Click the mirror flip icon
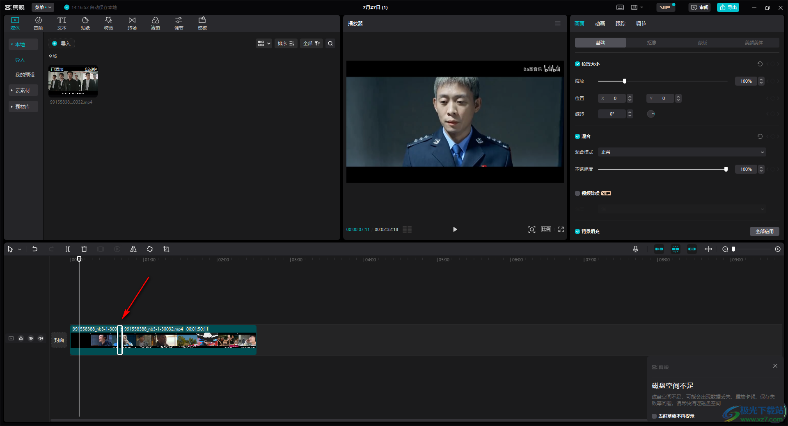Screen dimensions: 788x426 (x=133, y=249)
